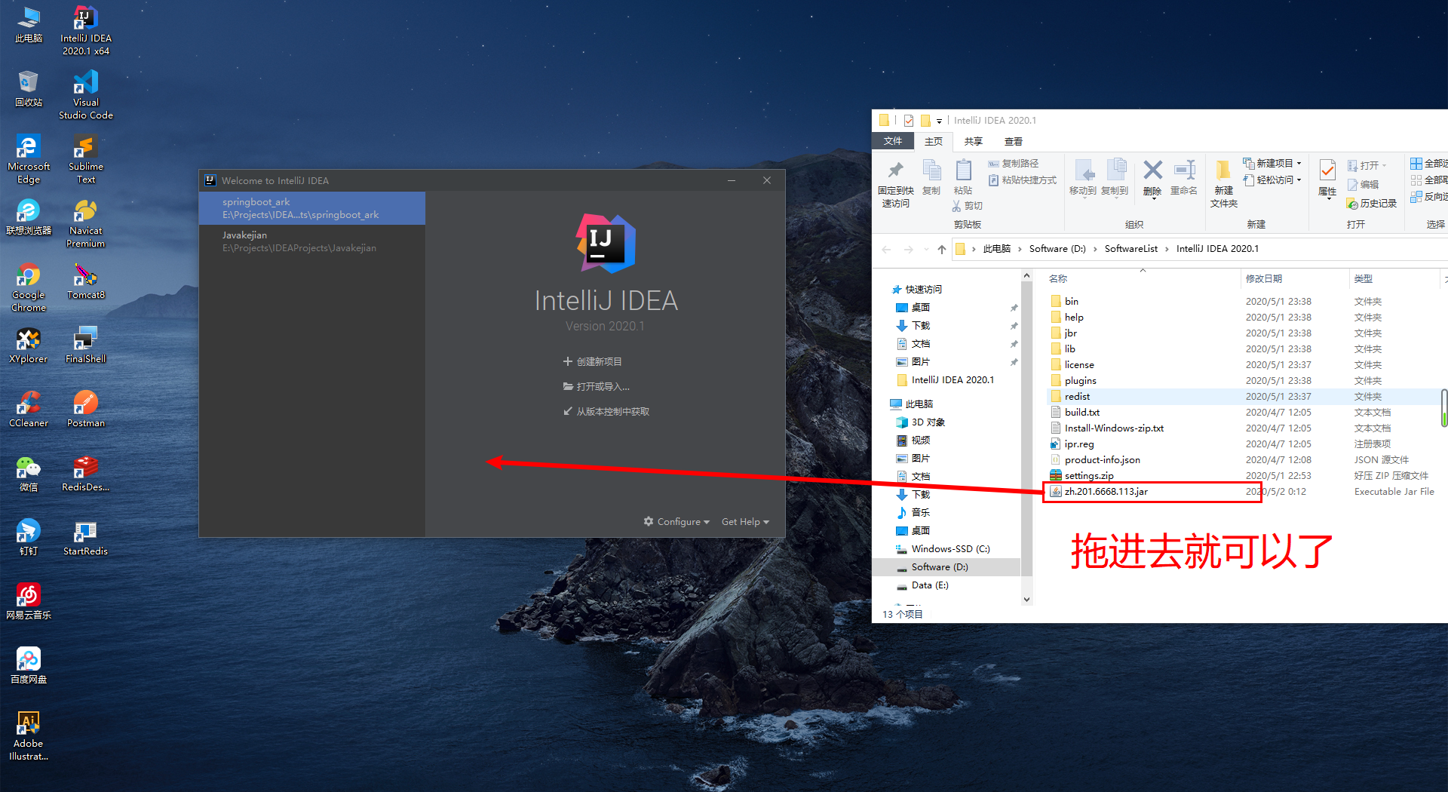
Task: Select the 此电脑 desktop icon
Action: 29,25
